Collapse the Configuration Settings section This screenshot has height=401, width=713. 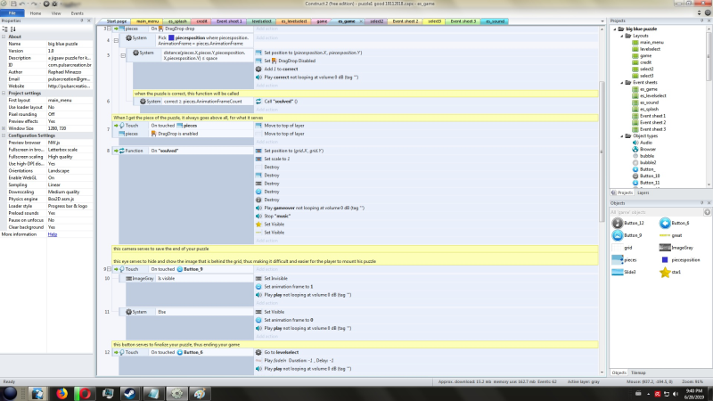pos(4,135)
